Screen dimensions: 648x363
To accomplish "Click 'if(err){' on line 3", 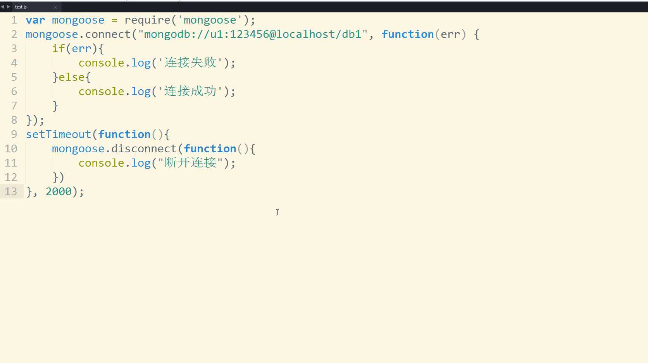I will click(78, 49).
